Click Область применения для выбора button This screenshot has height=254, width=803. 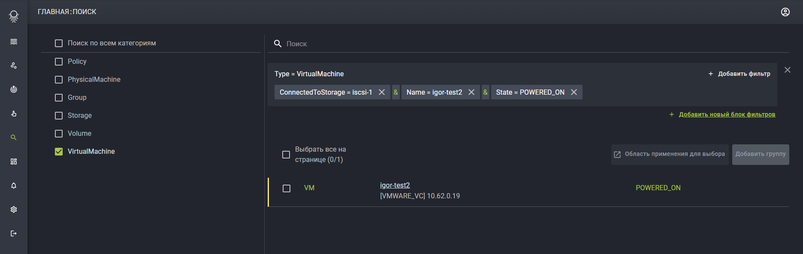point(670,155)
